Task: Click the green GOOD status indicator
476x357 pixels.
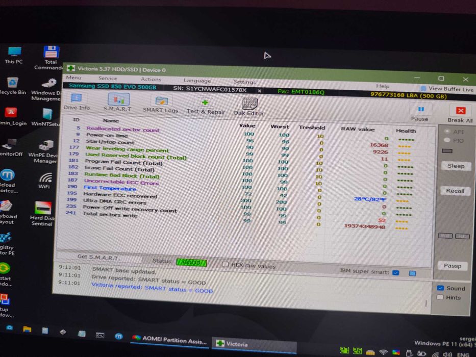Action: click(191, 263)
